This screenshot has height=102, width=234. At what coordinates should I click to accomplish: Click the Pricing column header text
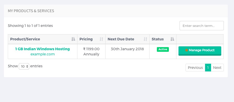coord(86,39)
